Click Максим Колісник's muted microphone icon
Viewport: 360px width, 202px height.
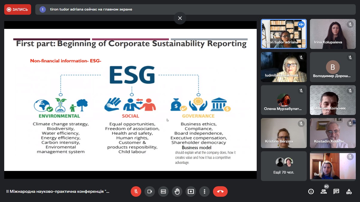tap(350, 91)
